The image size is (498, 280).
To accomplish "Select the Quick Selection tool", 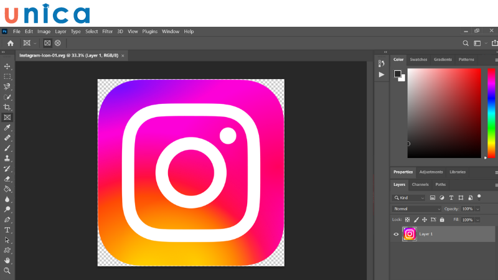I will click(x=7, y=97).
